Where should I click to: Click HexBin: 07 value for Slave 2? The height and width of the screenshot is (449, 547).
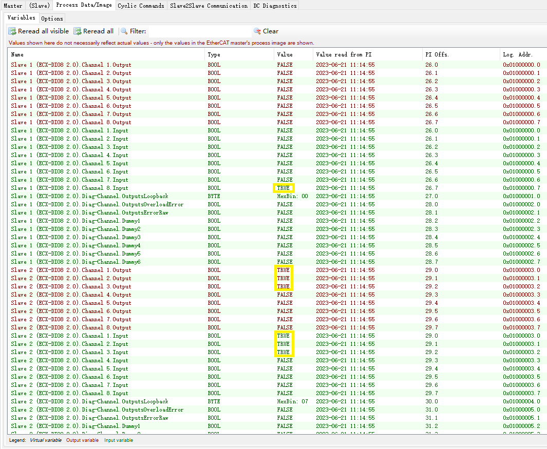[292, 401]
